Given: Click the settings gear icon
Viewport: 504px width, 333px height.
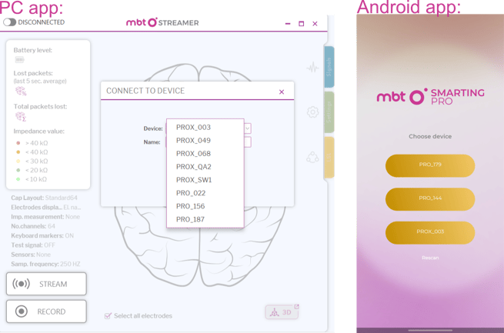Looking at the screenshot, I should pyautogui.click(x=312, y=112).
